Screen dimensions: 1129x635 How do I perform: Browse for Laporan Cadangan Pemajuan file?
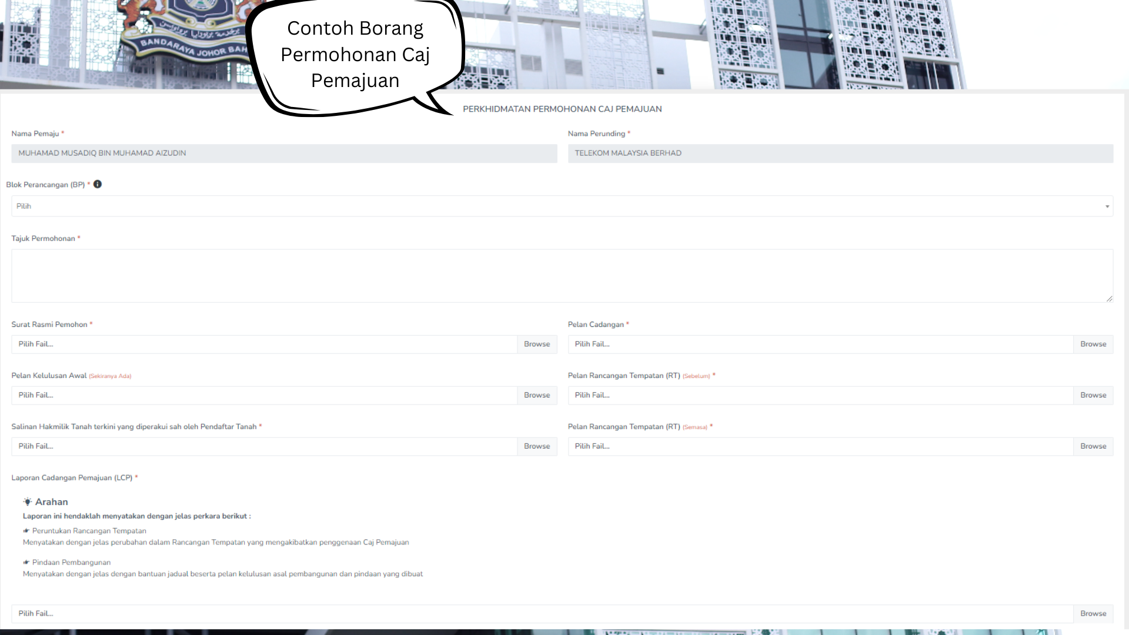(1093, 613)
